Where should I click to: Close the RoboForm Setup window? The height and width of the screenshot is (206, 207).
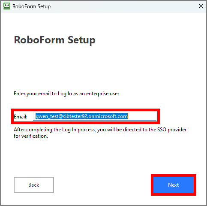(x=201, y=6)
